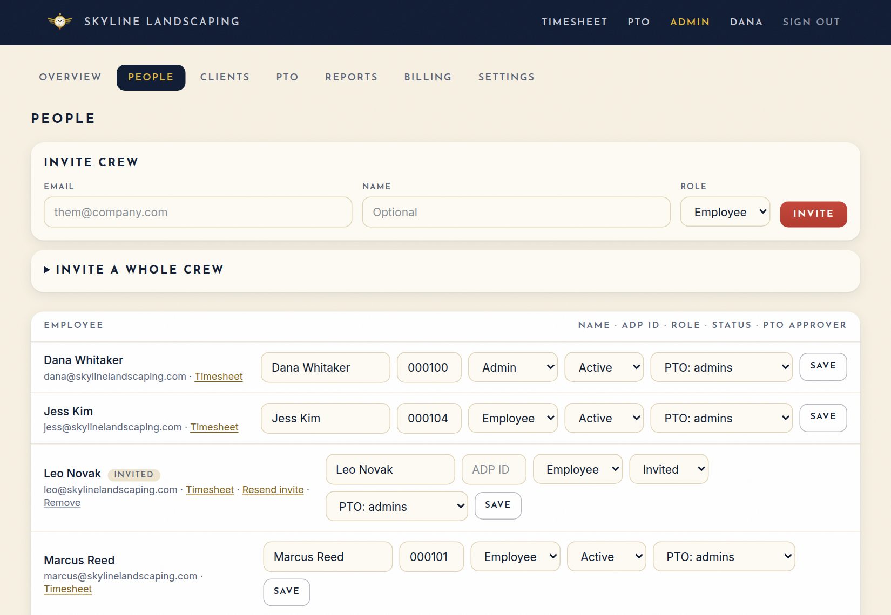Image resolution: width=891 pixels, height=615 pixels.
Task: Open Leo Novak's Invited status dropdown
Action: click(669, 469)
